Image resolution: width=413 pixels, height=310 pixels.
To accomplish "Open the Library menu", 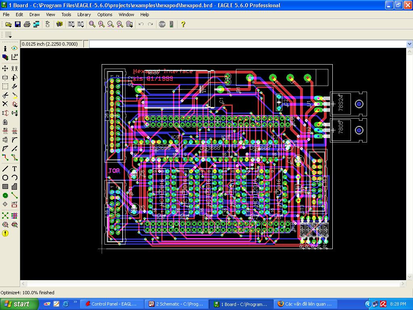I will click(84, 15).
